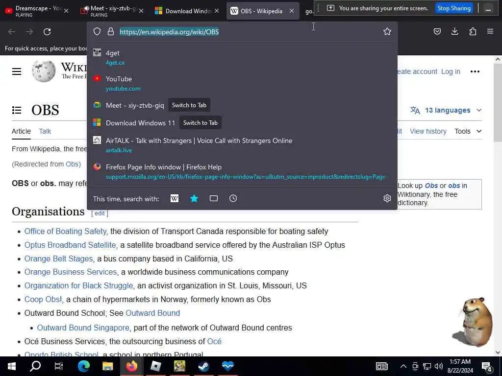The height and width of the screenshot is (376, 502).
Task: Open Office of Boating Safety link
Action: click(65, 231)
